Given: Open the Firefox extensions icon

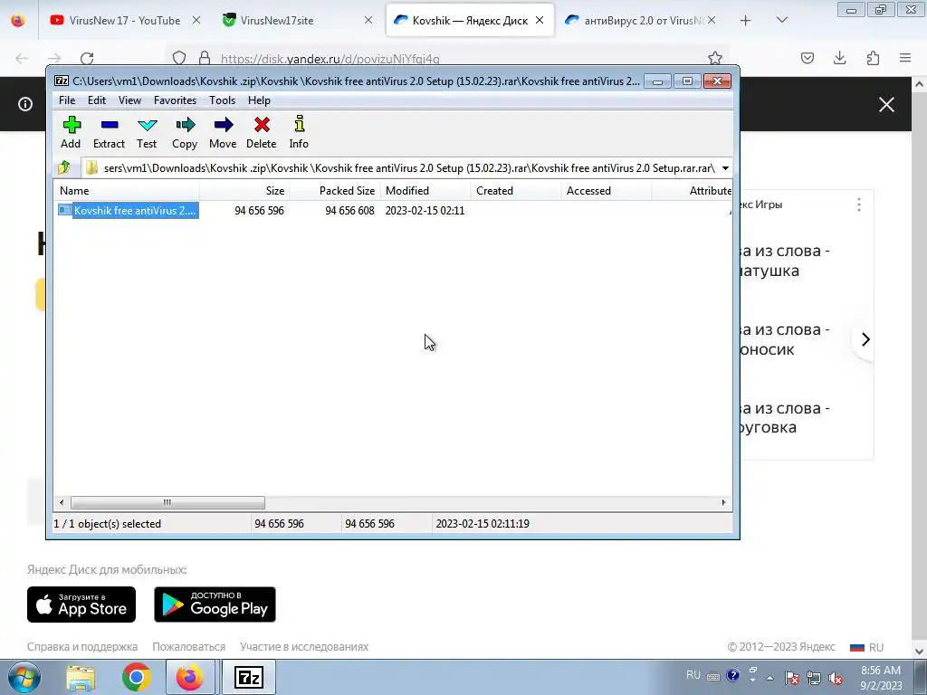Looking at the screenshot, I should click(874, 58).
